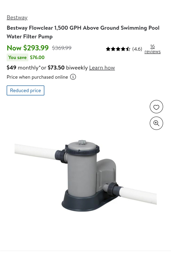This screenshot has width=171, height=256.
Task: Click the You save label
Action: 17,58
